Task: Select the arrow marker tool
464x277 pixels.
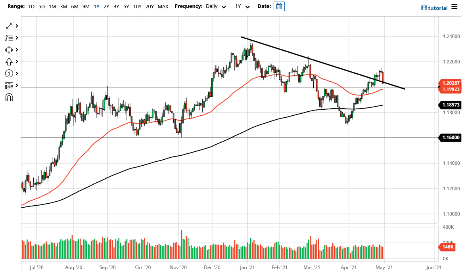Action: click(x=9, y=61)
